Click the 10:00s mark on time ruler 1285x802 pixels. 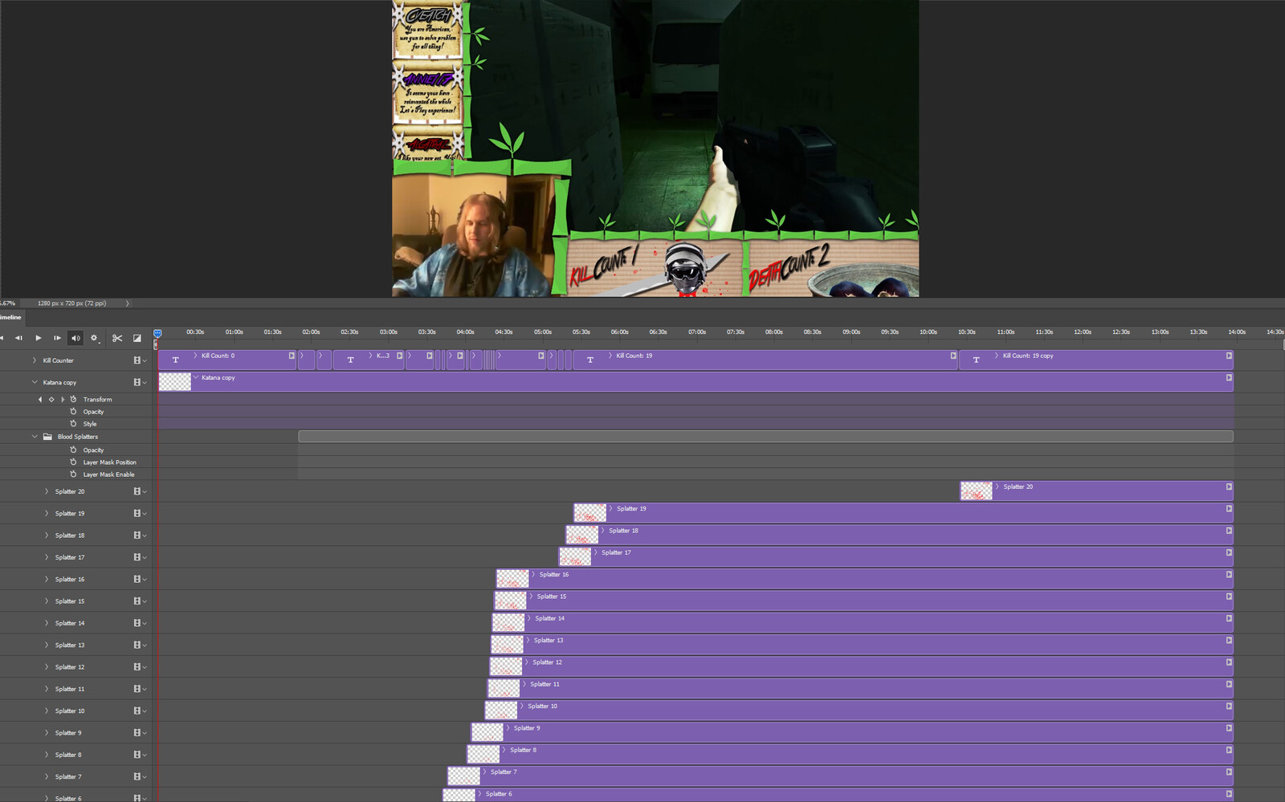[x=928, y=332]
